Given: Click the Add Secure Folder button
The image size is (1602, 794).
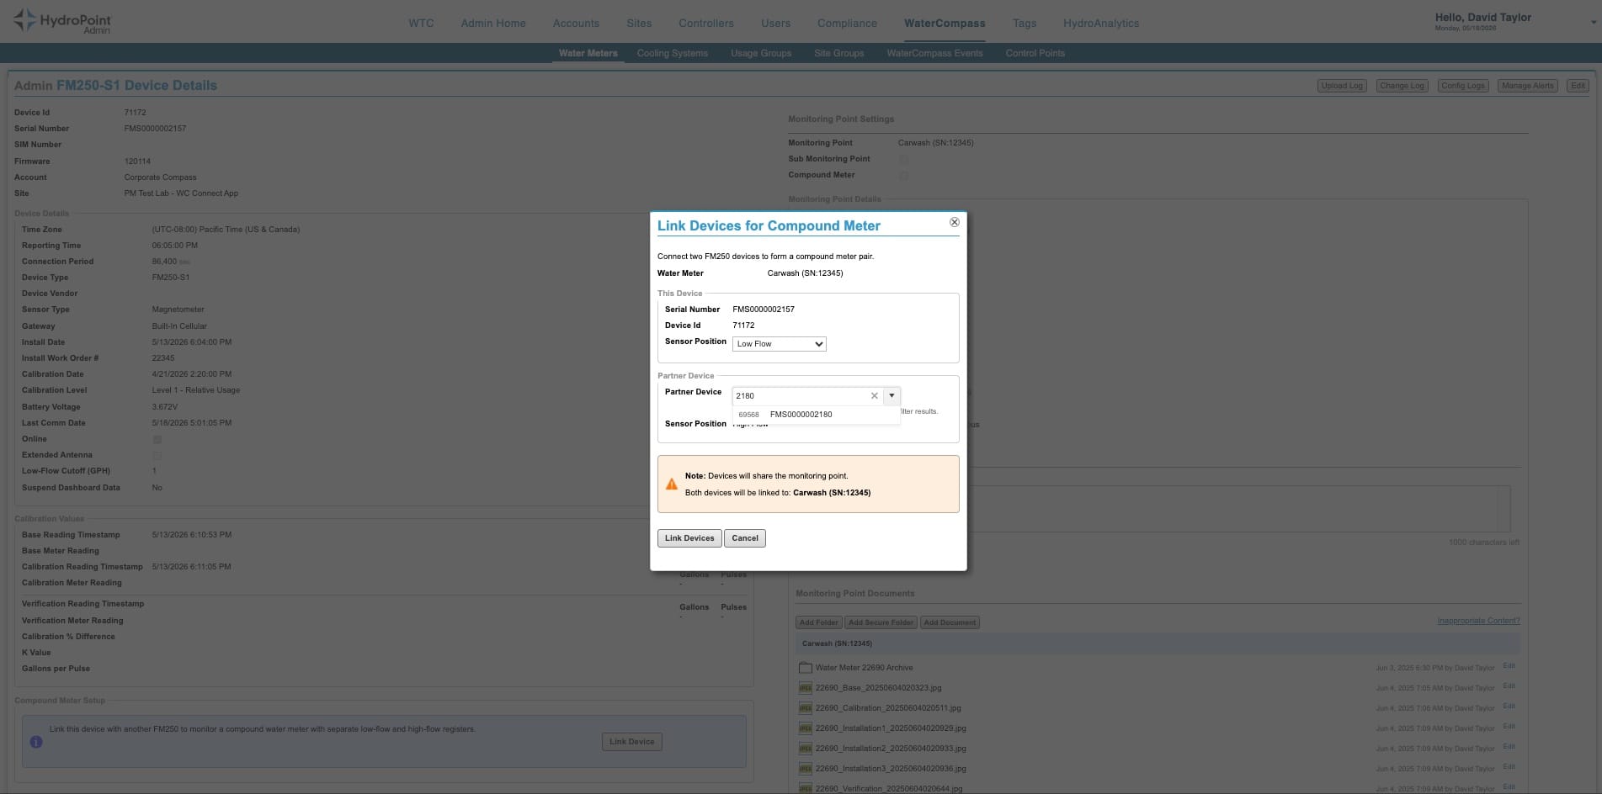Looking at the screenshot, I should (x=881, y=622).
